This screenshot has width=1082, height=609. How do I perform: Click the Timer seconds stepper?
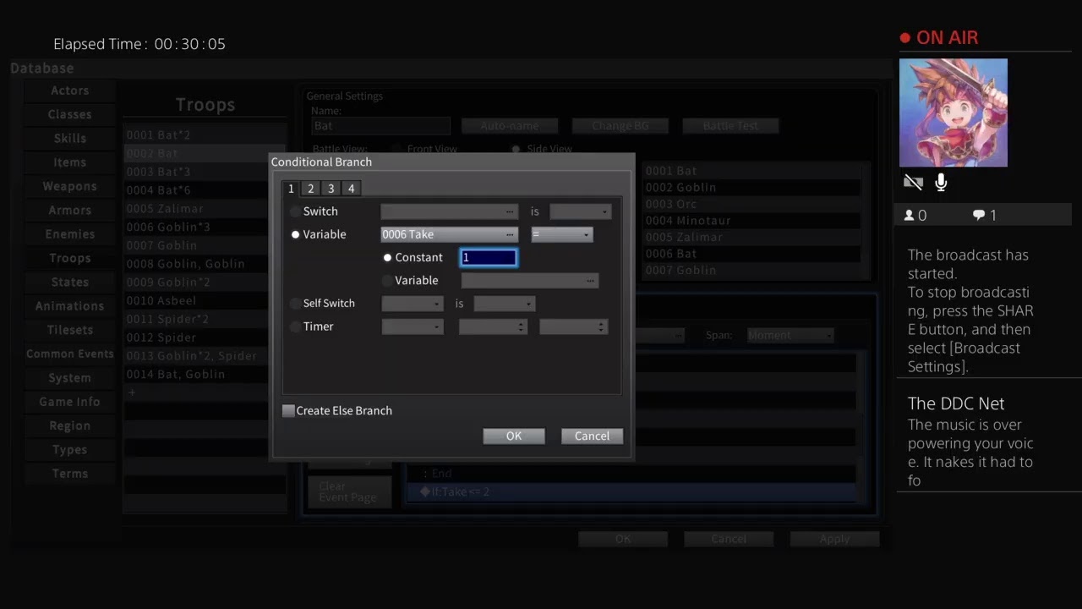[x=573, y=326]
